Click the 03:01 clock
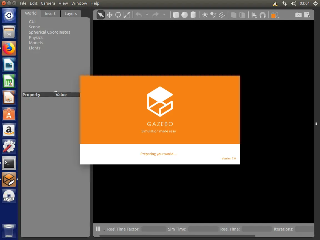This screenshot has width=320, height=240. tap(304, 3)
